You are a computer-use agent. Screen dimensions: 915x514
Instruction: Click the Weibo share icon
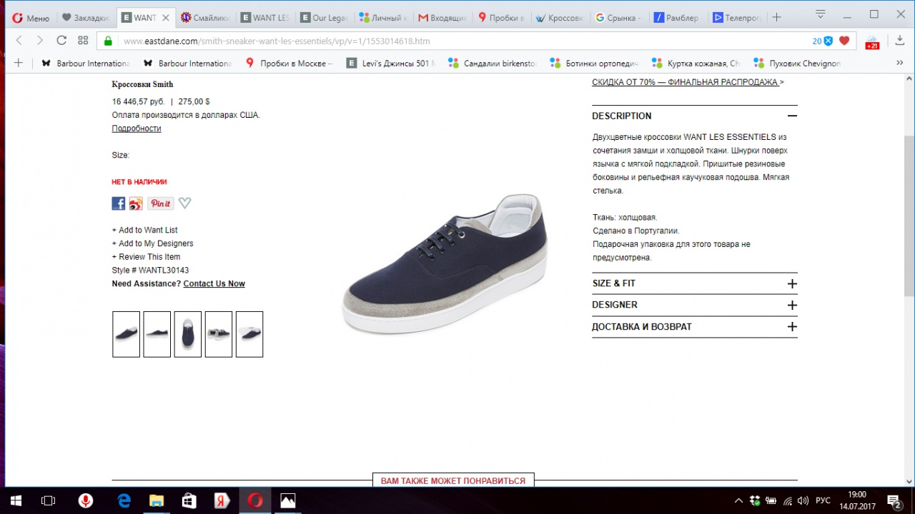pyautogui.click(x=136, y=203)
